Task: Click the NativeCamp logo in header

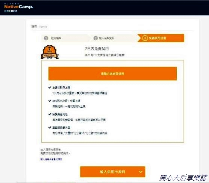Action: [x=19, y=6]
